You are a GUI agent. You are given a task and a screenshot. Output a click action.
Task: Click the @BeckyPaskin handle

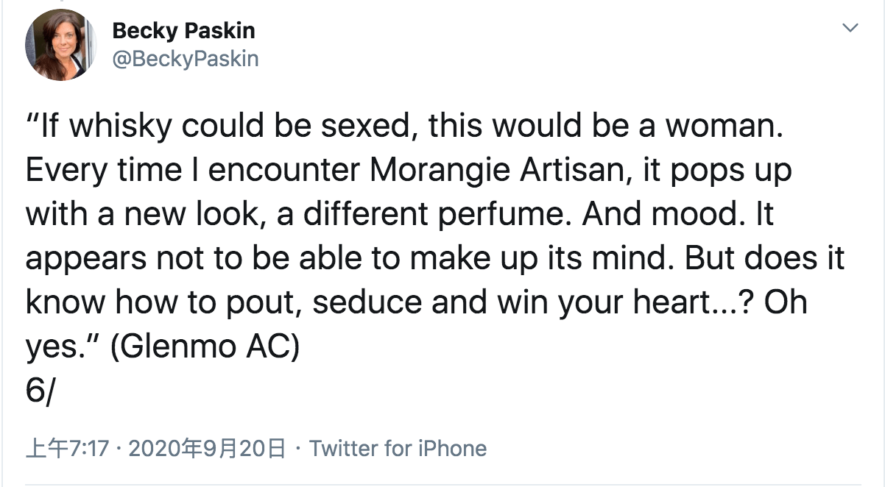(185, 58)
